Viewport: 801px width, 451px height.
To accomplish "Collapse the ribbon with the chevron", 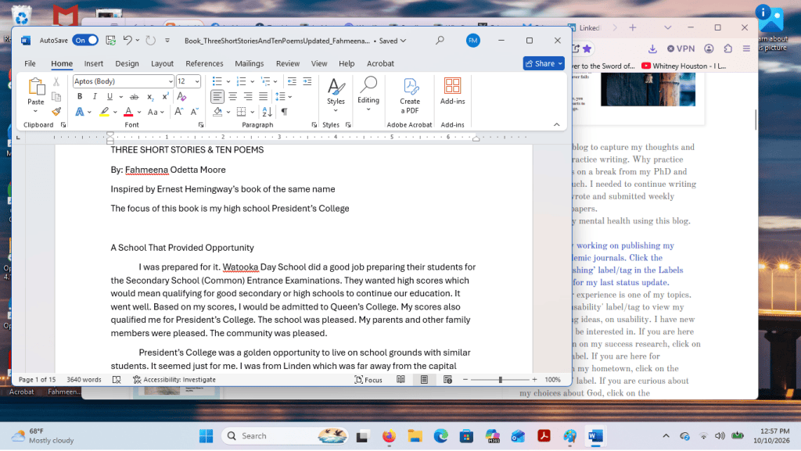I will click(557, 125).
